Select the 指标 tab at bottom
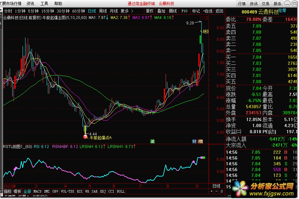This screenshot has height=199, width=299. click(8, 191)
